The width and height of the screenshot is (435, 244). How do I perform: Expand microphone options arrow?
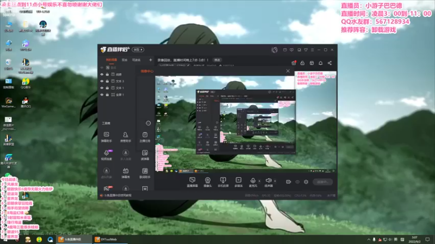tap(259, 181)
